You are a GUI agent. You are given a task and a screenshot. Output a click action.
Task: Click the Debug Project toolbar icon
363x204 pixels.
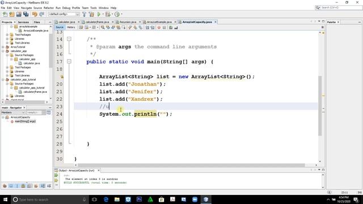pos(108,14)
